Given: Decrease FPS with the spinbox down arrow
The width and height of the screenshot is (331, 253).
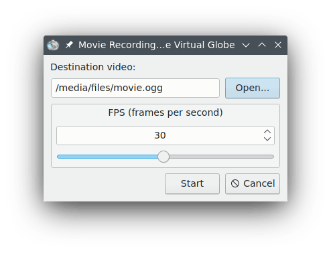Looking at the screenshot, I should pyautogui.click(x=267, y=139).
